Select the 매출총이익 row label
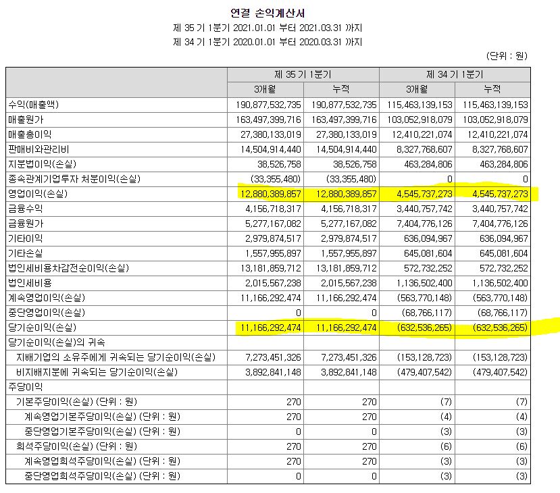560x493 pixels. [30, 134]
